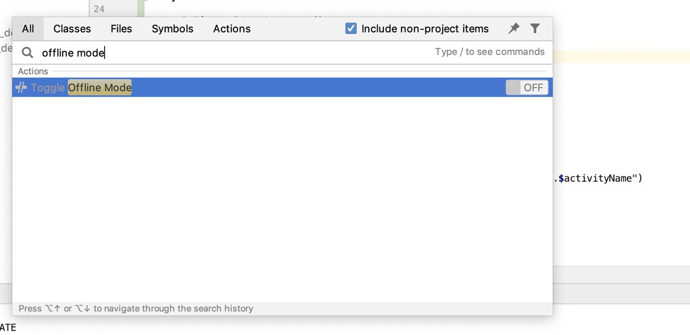This screenshot has width=690, height=335.
Task: Switch the Offline Mode toggle from OFF
Action: pyautogui.click(x=527, y=87)
